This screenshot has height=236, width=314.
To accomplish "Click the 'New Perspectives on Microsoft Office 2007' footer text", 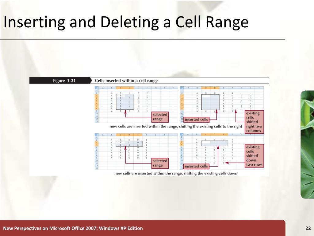I will pos(73,228).
